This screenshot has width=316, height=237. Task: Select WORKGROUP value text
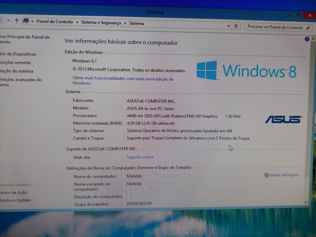[x=139, y=203]
